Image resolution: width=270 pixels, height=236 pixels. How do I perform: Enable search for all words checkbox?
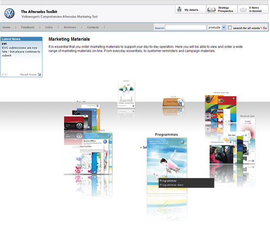(230, 27)
